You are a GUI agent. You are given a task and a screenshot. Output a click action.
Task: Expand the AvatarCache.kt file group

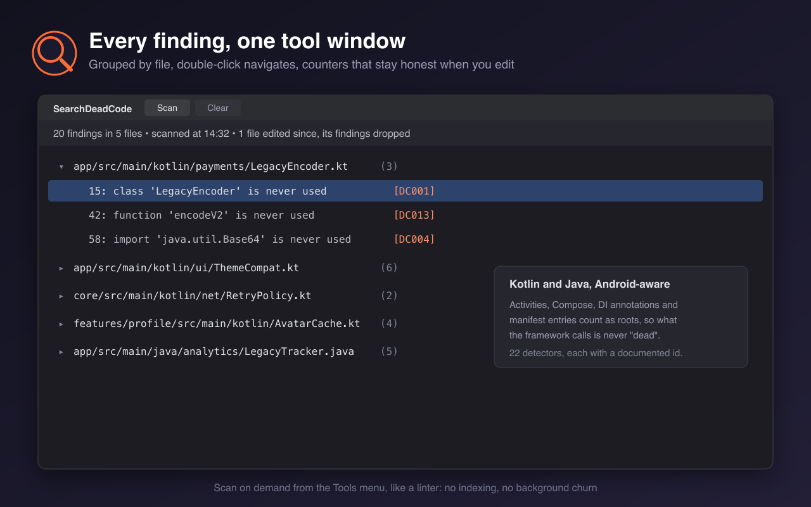[61, 324]
